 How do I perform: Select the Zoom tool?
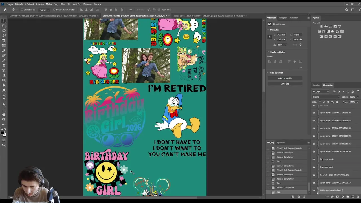pyautogui.click(x=4, y=120)
